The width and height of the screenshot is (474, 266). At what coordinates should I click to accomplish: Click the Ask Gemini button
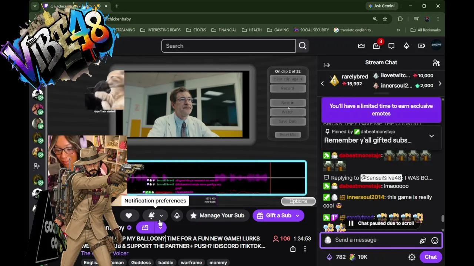pyautogui.click(x=381, y=6)
